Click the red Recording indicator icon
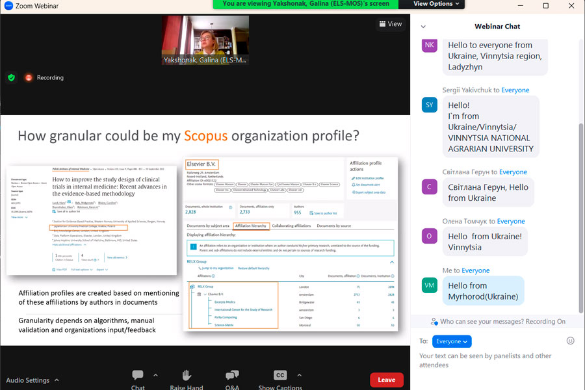Image resolution: width=585 pixels, height=390 pixels. point(29,77)
